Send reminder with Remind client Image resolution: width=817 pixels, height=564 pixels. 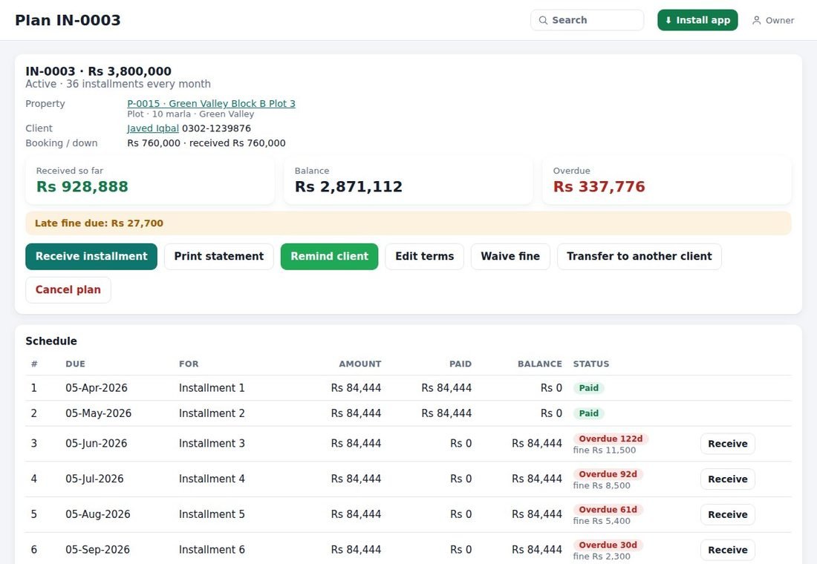pyautogui.click(x=329, y=256)
